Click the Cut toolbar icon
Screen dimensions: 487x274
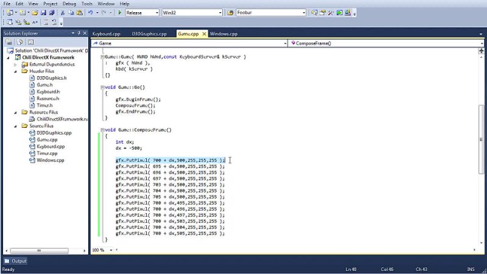[63, 13]
